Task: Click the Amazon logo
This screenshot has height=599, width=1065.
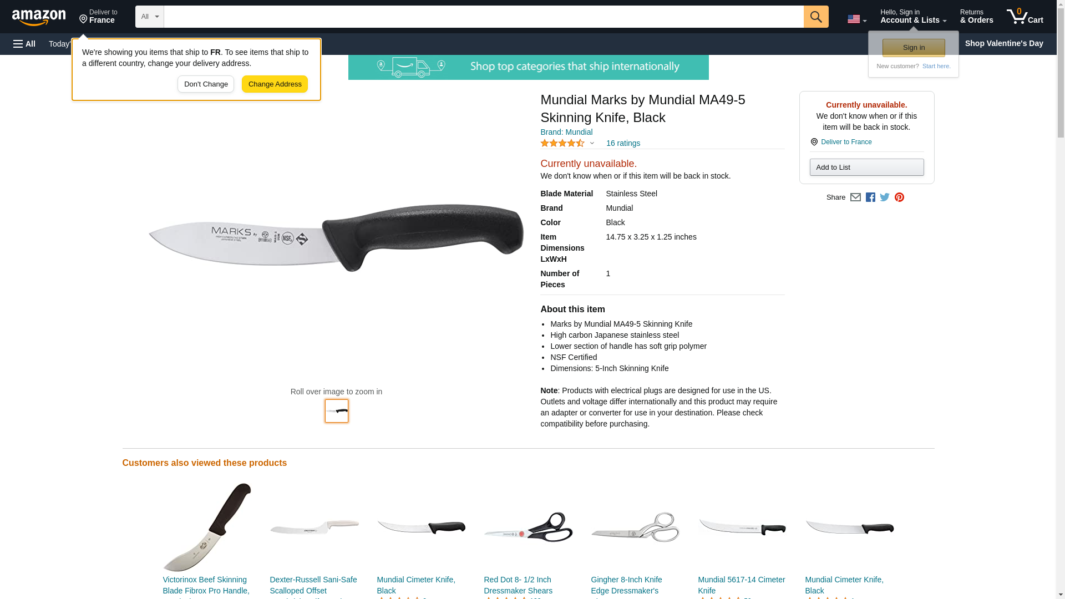Action: point(39,17)
